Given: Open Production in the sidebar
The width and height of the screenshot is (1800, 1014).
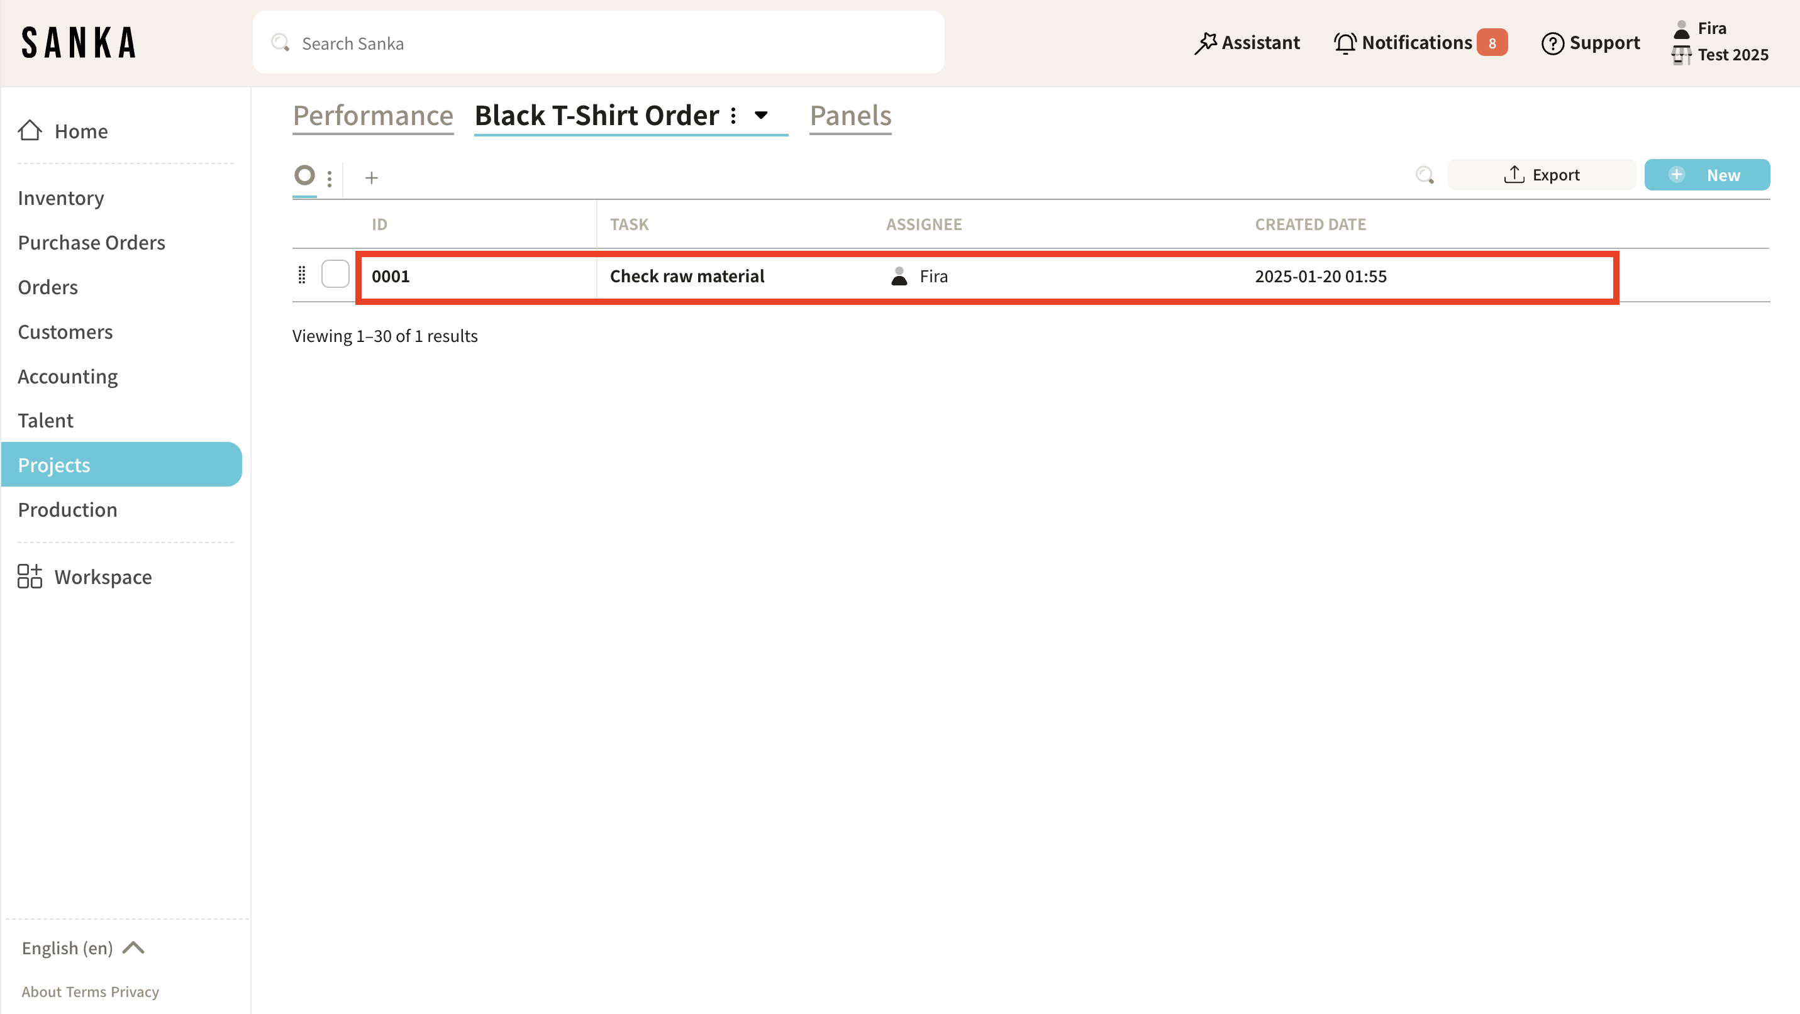Looking at the screenshot, I should click(x=67, y=510).
